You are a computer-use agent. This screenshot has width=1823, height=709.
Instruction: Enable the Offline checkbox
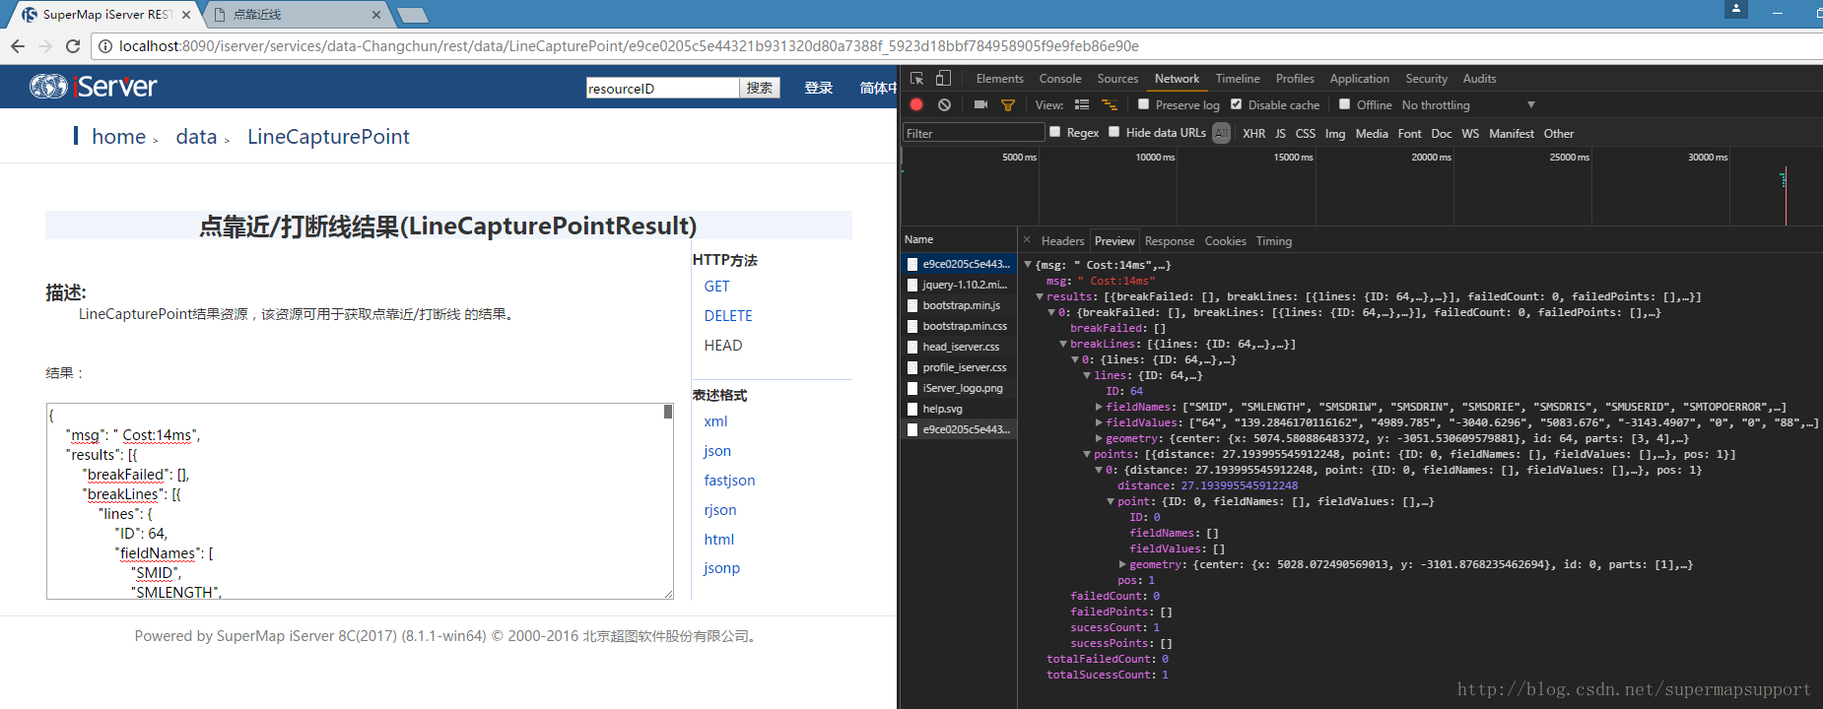click(x=1344, y=104)
